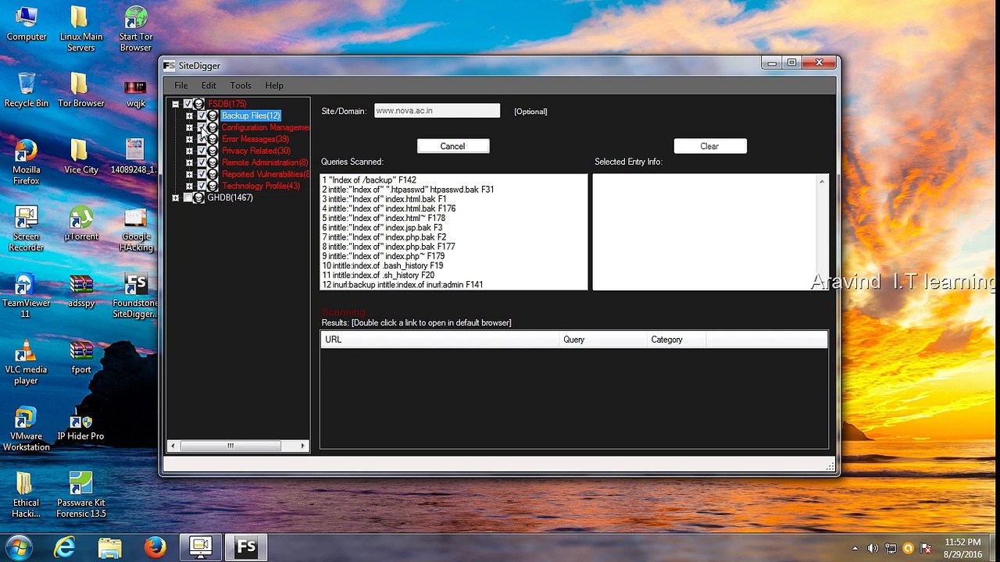Launch the Foundstone SiteDigger desktop shortcut
This screenshot has height=562, width=1000.
click(135, 296)
